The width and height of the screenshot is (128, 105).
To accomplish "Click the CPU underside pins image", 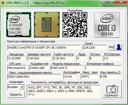I will [x=47, y=25].
